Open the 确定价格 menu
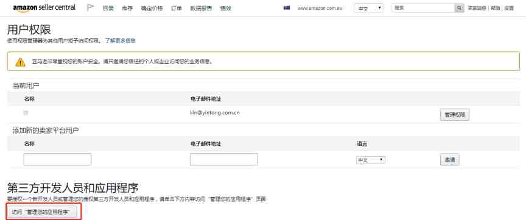526x220 pixels. point(152,9)
